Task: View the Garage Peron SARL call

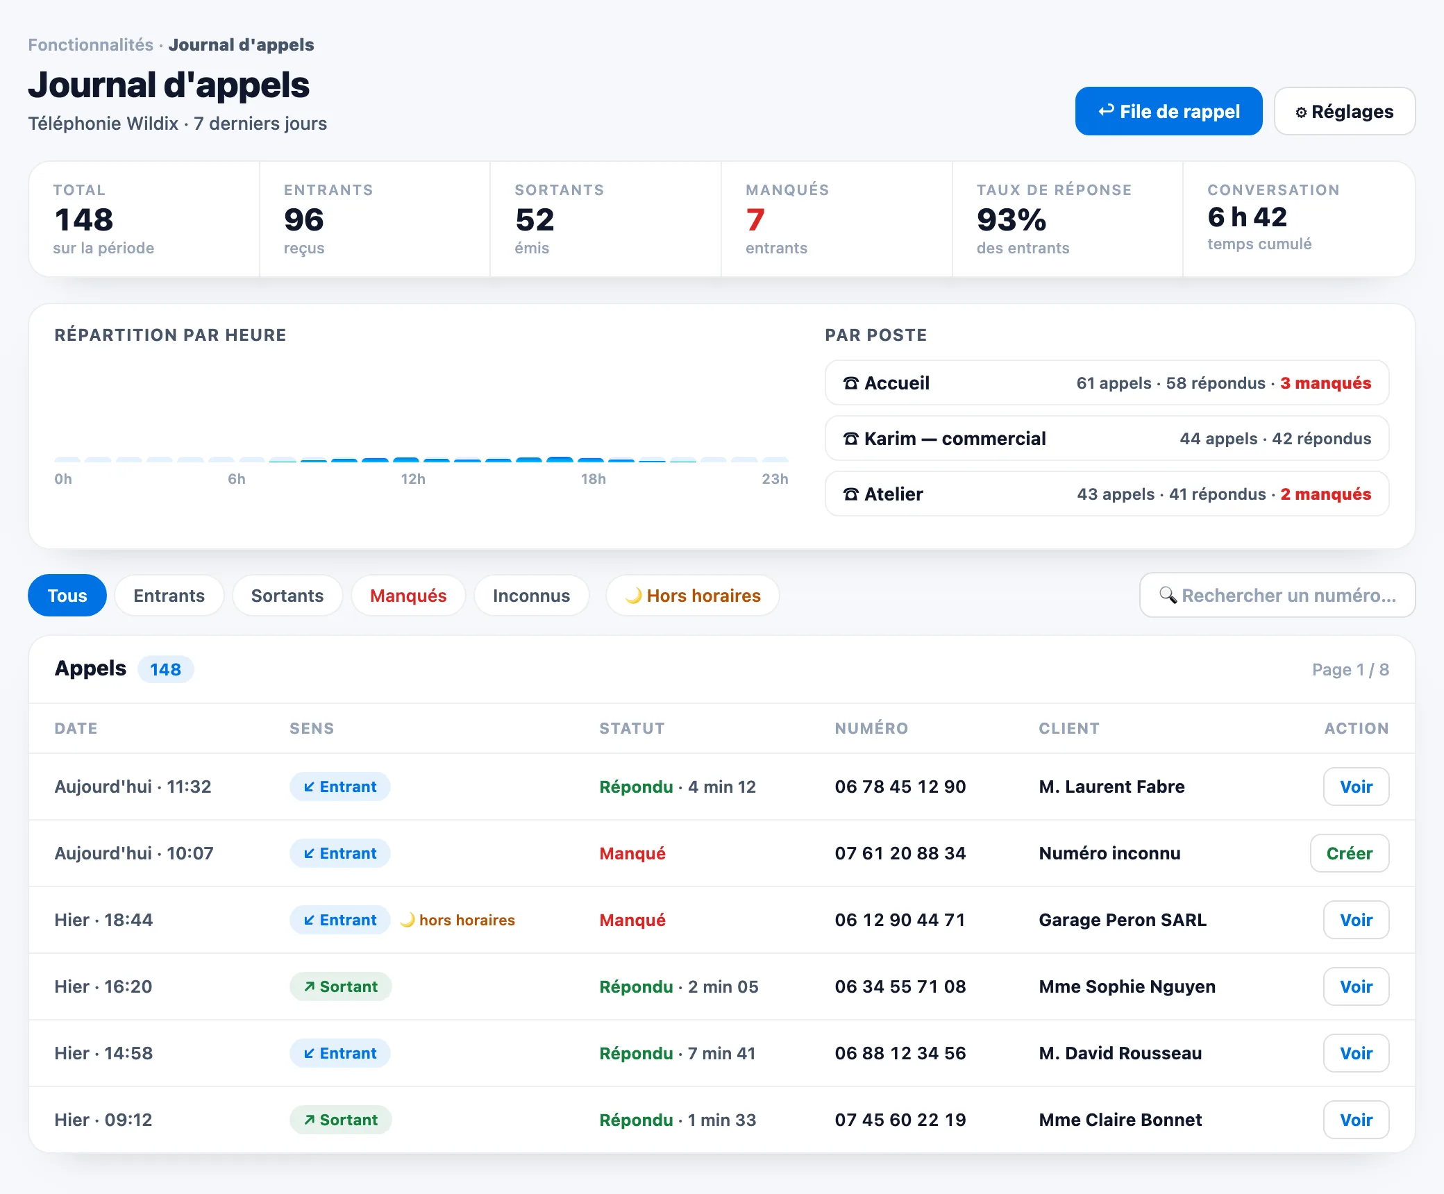Action: pos(1356,920)
